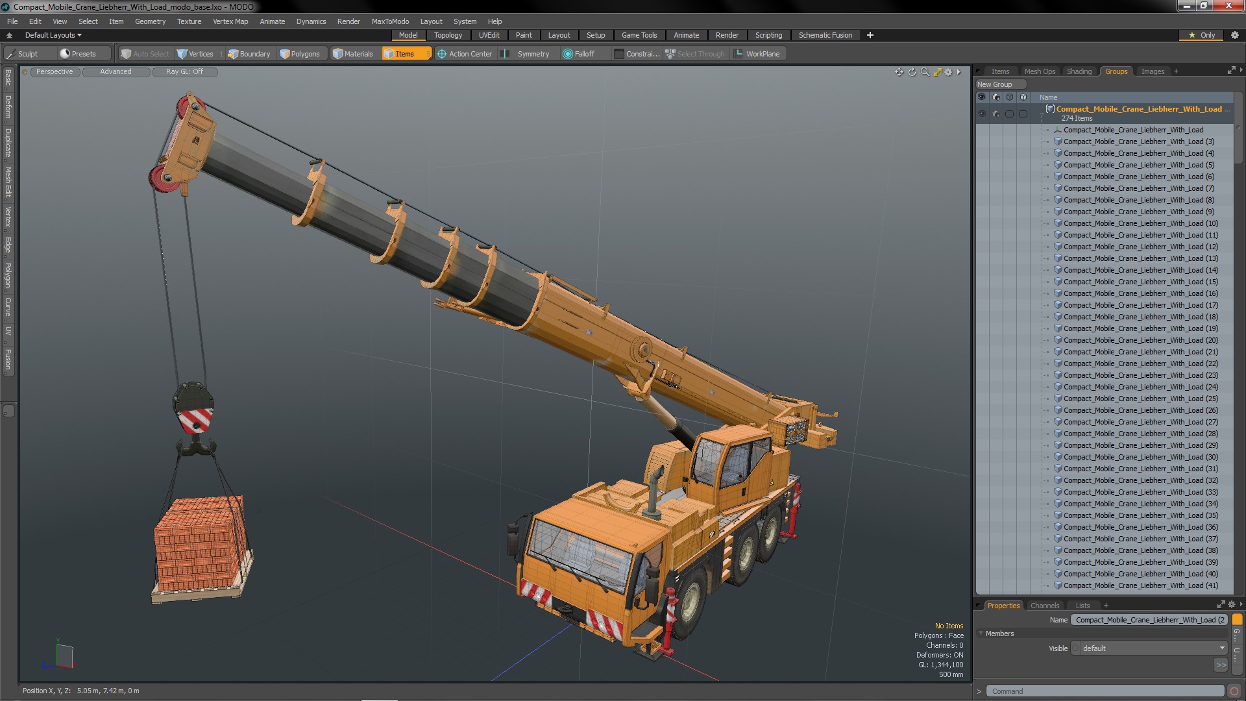Click the Command input field
Screen dimensions: 1246x701
tap(1105, 691)
